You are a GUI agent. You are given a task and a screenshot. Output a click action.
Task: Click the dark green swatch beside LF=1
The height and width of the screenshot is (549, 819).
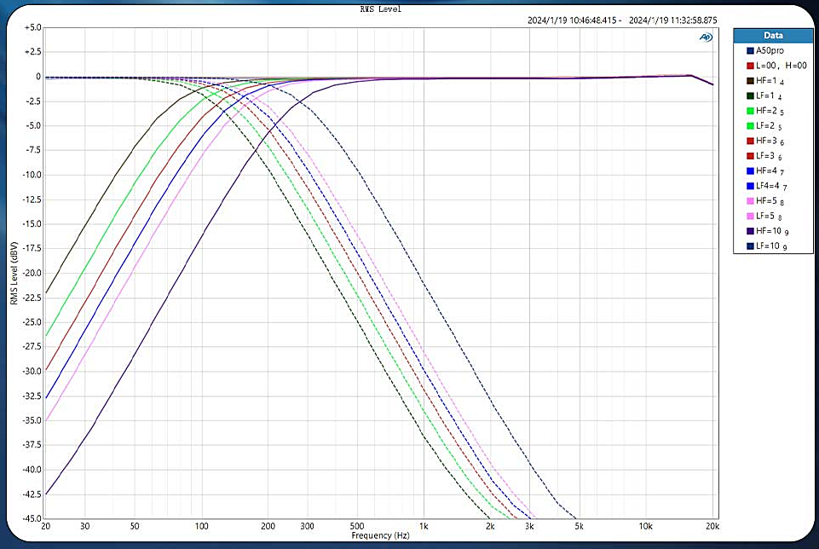[750, 96]
